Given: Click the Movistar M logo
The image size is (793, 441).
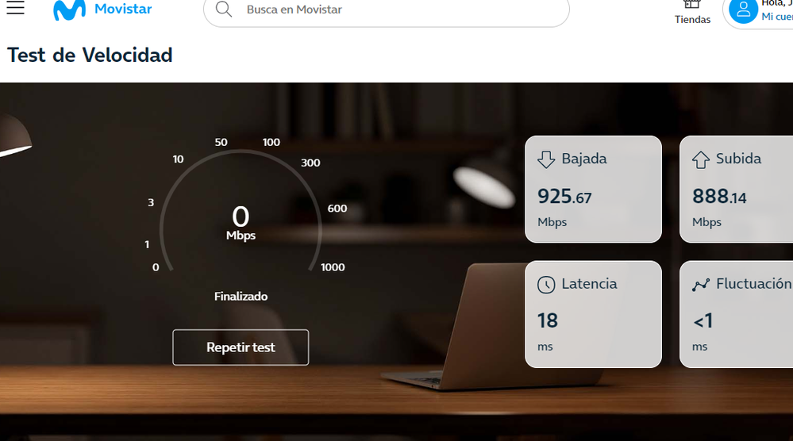Looking at the screenshot, I should pos(69,10).
